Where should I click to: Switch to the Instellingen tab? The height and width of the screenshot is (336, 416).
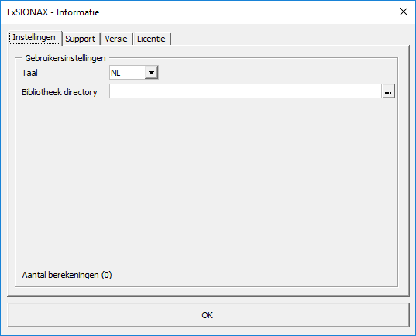pos(35,38)
